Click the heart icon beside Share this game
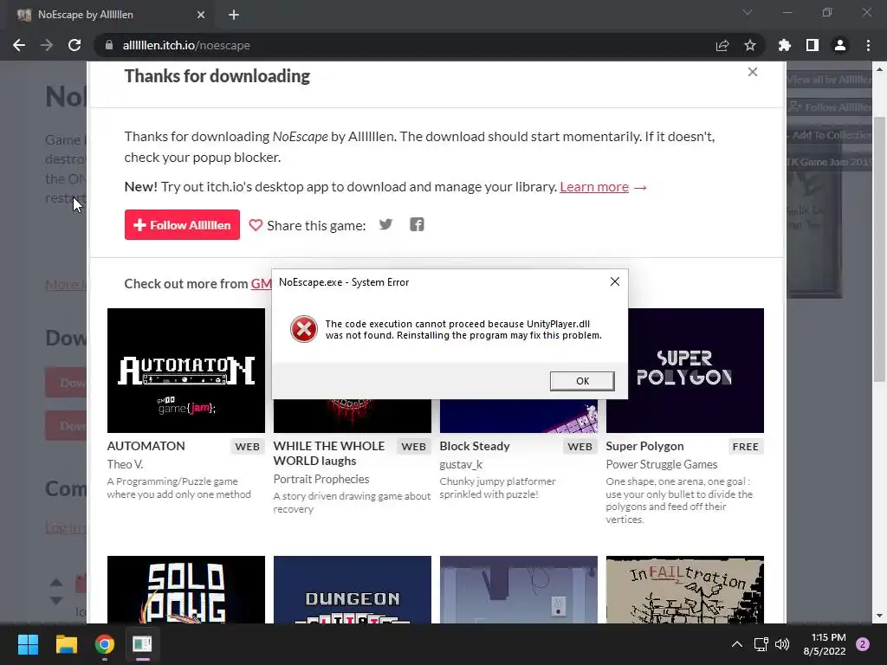Viewport: 887px width, 665px height. click(x=256, y=225)
